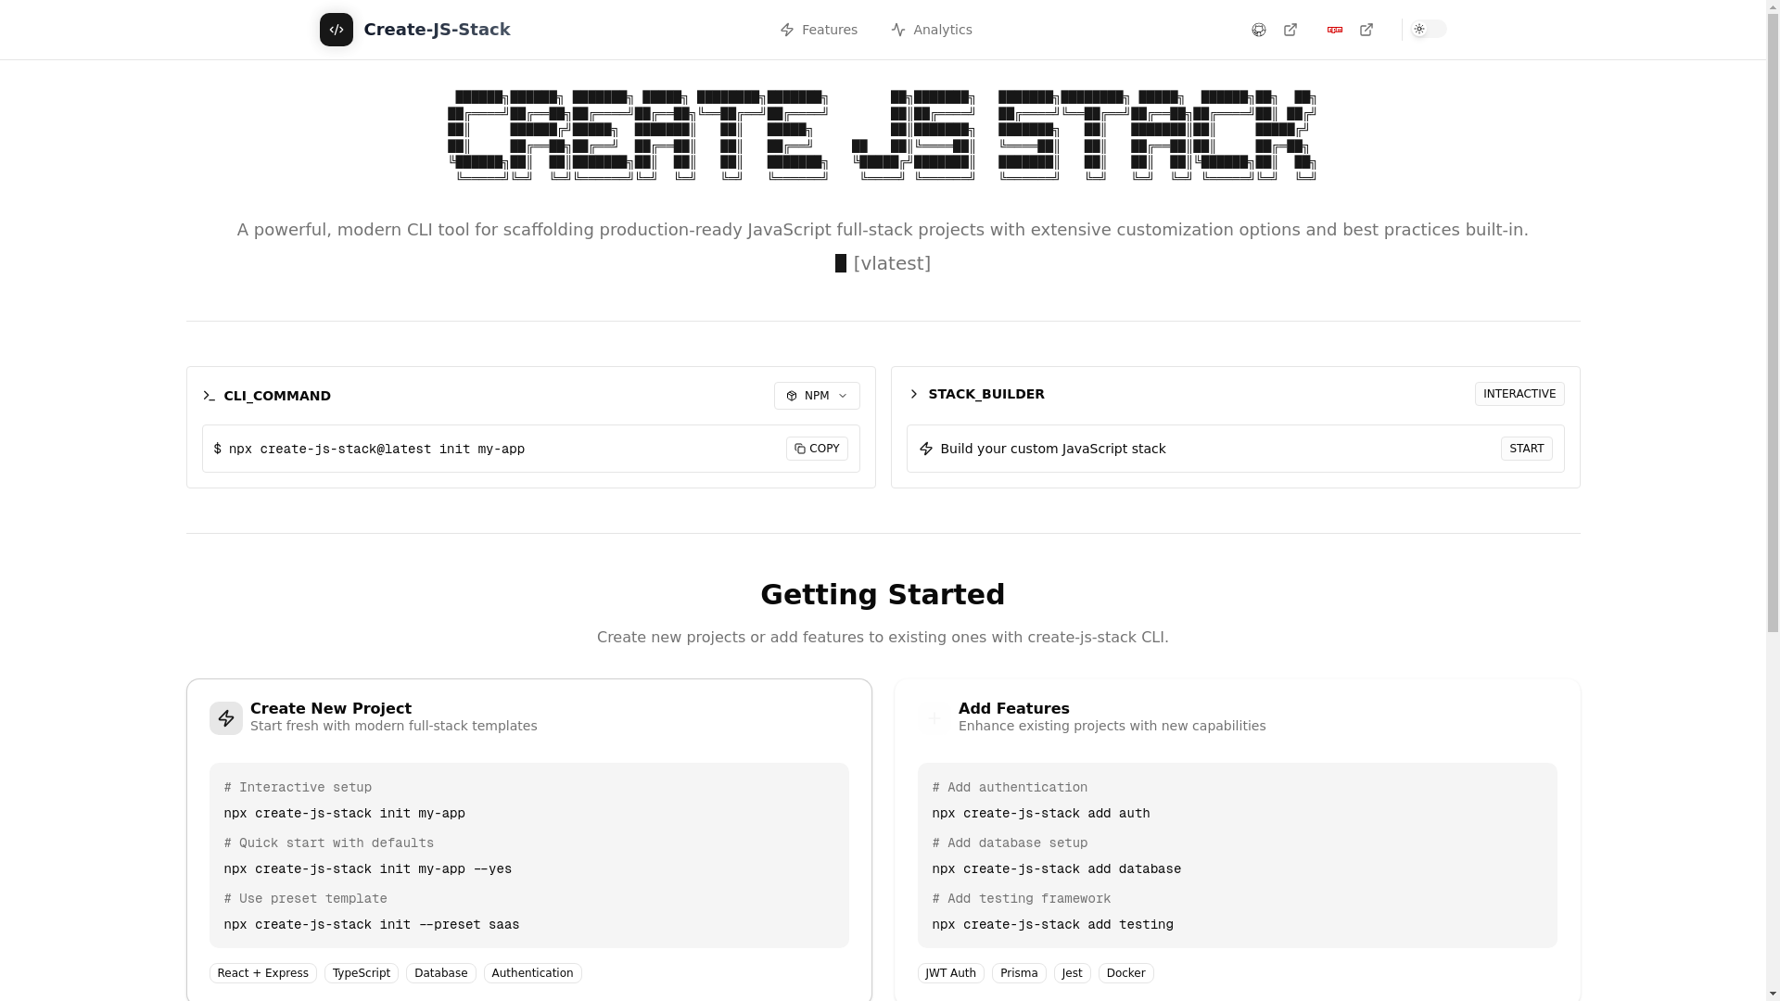Click the Getting Started heading
The width and height of the screenshot is (1780, 1001).
pyautogui.click(x=883, y=594)
